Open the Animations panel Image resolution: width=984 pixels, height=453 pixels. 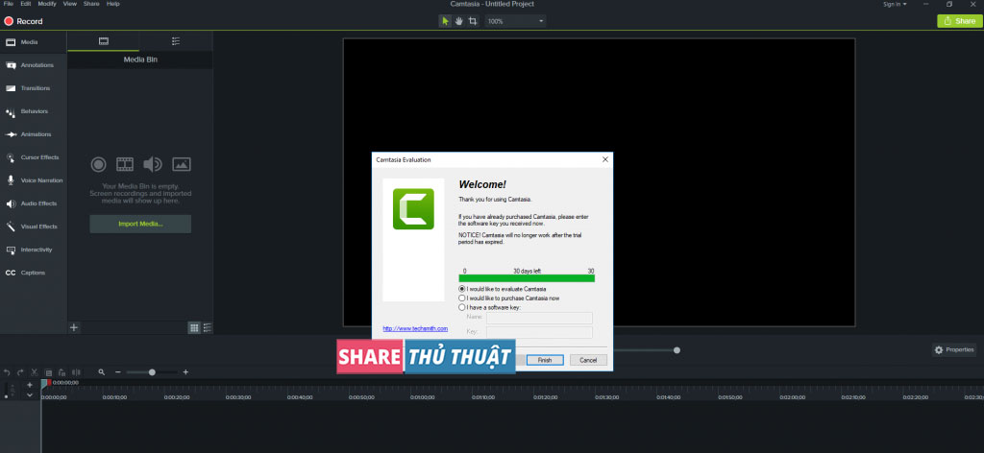pyautogui.click(x=34, y=134)
